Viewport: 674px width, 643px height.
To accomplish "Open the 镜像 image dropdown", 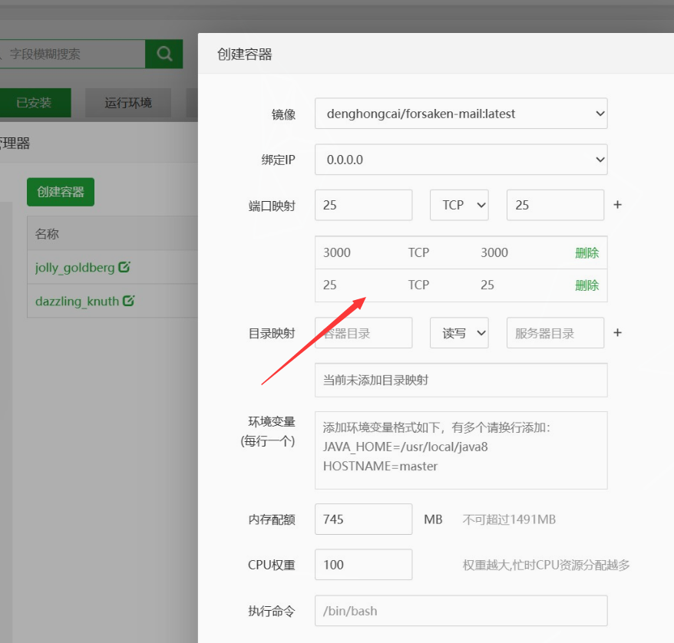I will (x=461, y=114).
